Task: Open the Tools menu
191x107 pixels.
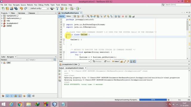Action: pyautogui.click(x=58, y=5)
